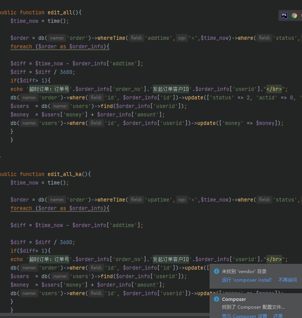Click whereTime method in edit_all_ka query
This screenshot has height=318, width=302.
[111, 200]
